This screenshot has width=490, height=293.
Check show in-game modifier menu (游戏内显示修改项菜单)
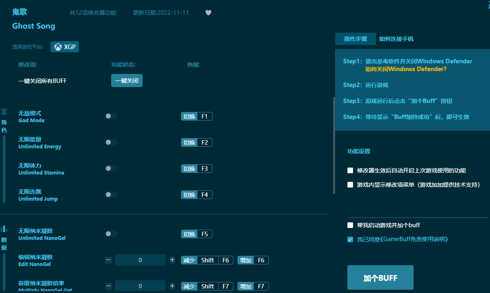[350, 185]
